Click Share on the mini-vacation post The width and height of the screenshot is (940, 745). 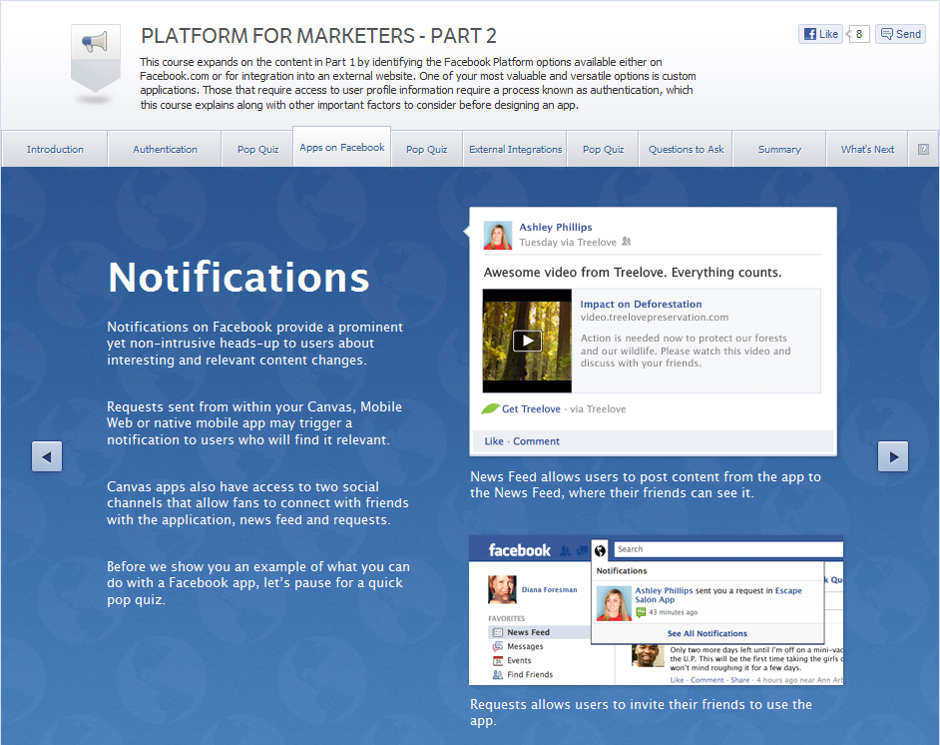[739, 680]
